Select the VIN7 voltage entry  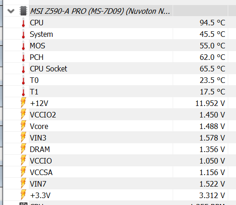coord(120,184)
